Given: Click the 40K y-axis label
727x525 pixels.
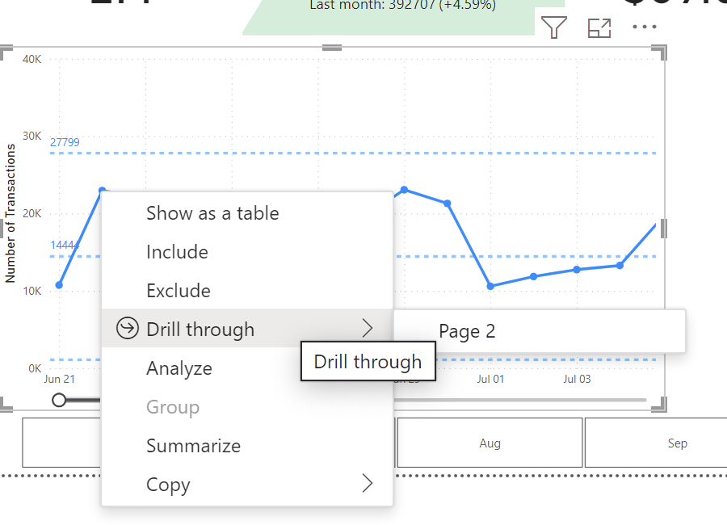Looking at the screenshot, I should [32, 59].
